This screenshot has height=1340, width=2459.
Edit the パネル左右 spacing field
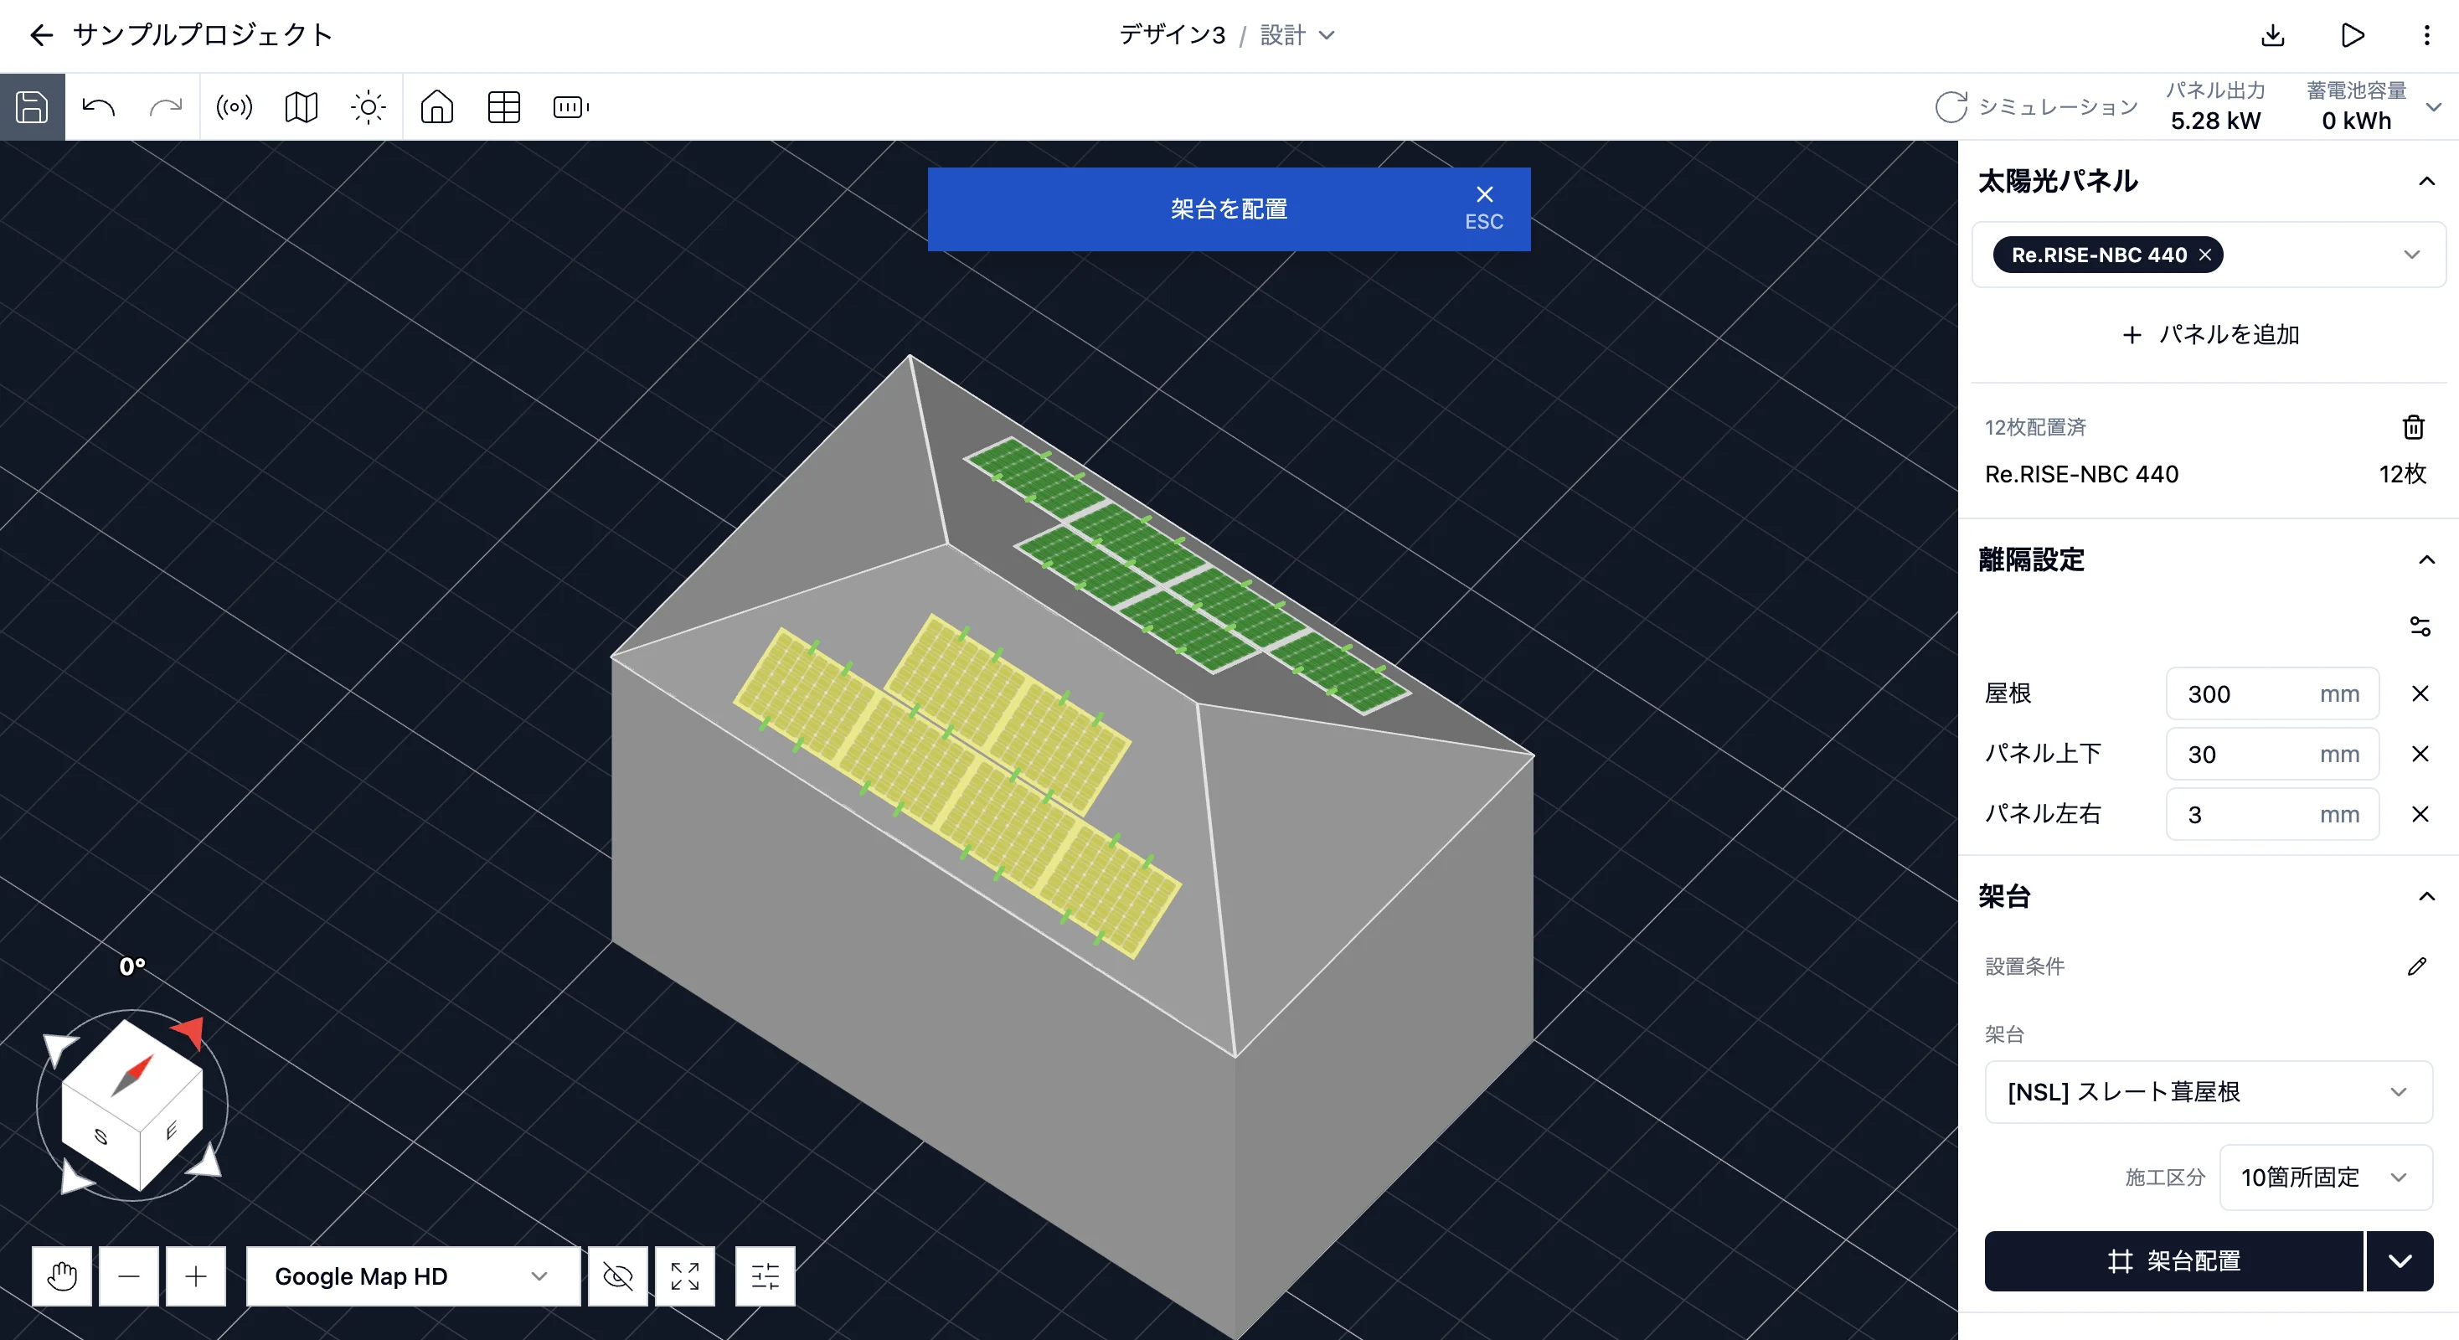click(x=2272, y=814)
